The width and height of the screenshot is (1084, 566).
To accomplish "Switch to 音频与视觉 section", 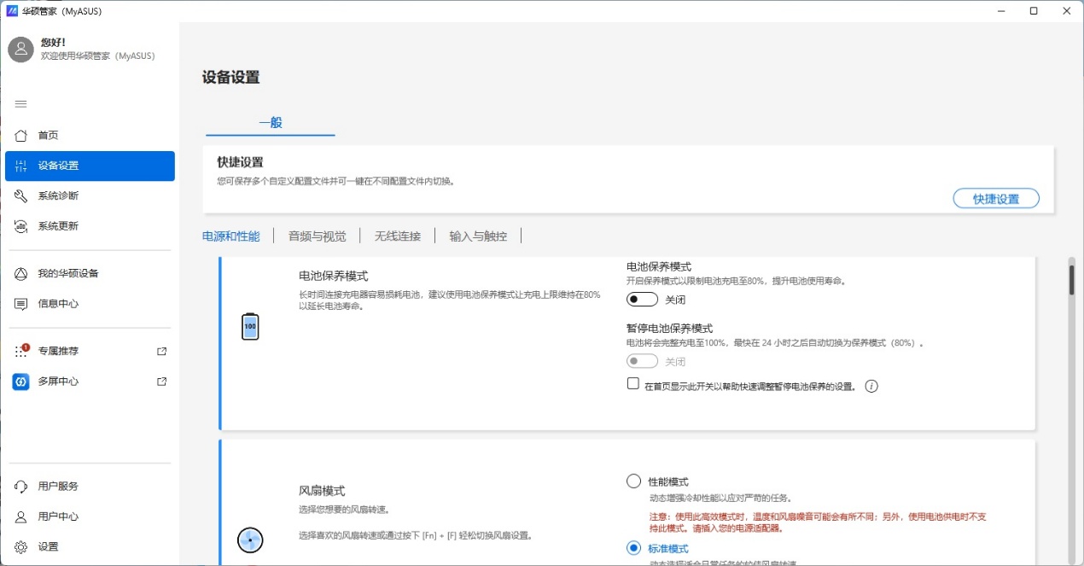I will click(317, 236).
